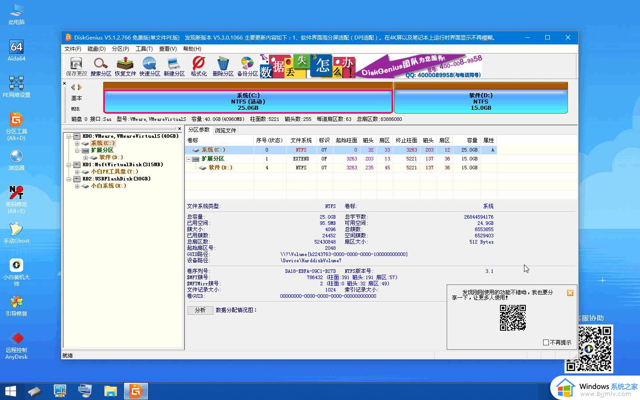Launch the 远程控制 AnyDesk desktop icon
Viewport: 640px width, 400px height.
[16, 345]
